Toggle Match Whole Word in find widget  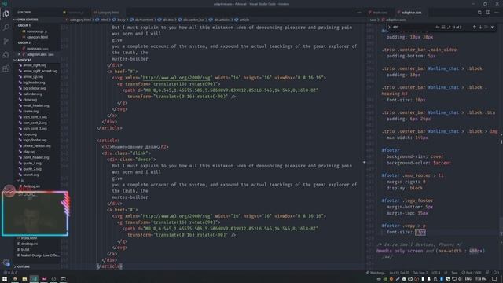(443, 28)
